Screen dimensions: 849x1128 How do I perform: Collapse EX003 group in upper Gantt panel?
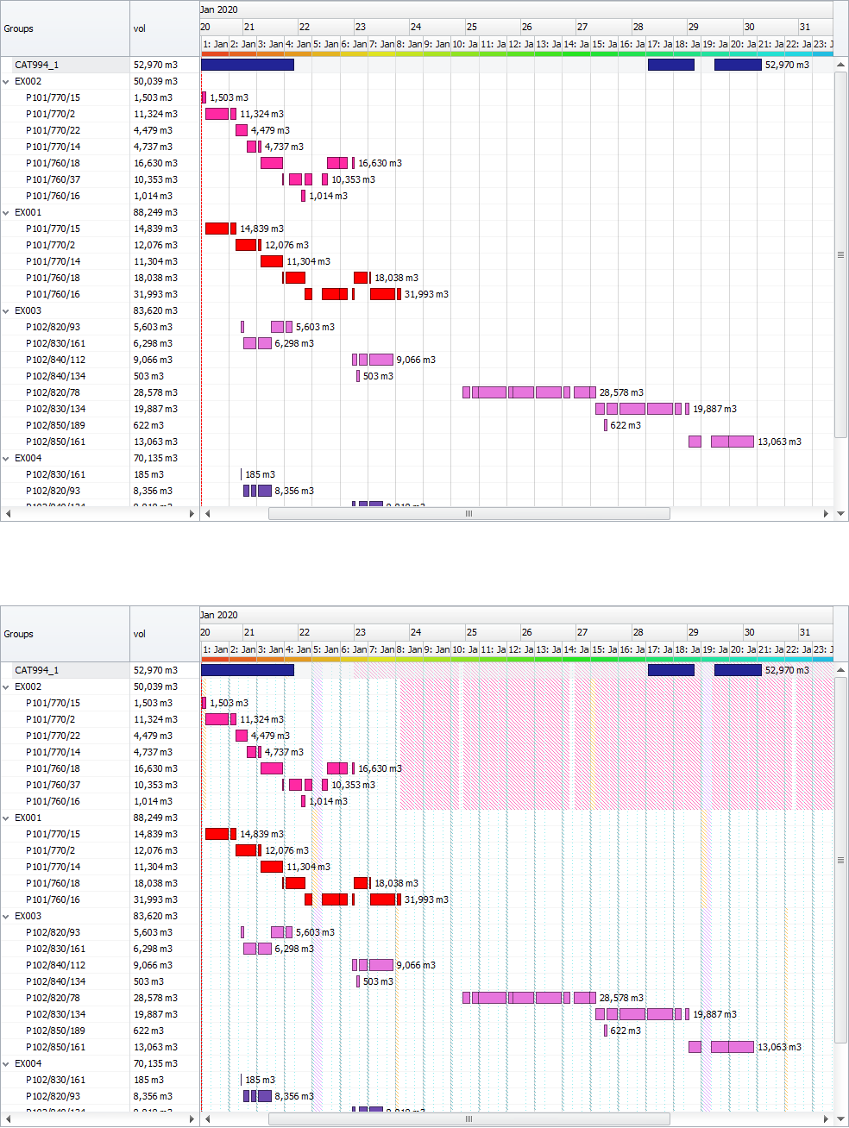pyautogui.click(x=6, y=311)
